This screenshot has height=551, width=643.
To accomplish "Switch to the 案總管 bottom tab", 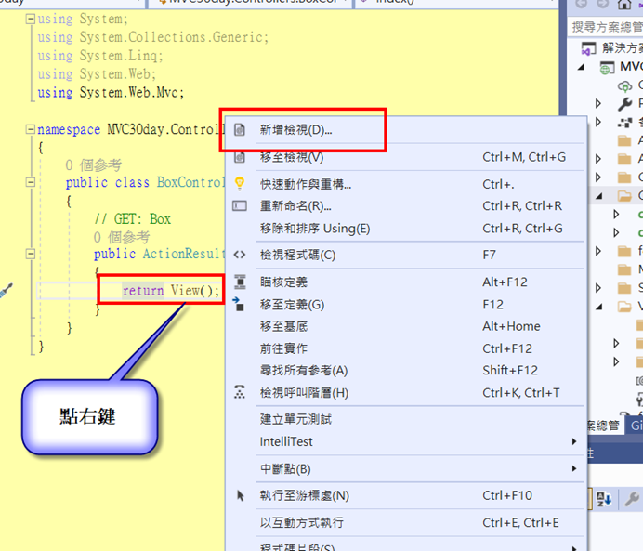I will 604,426.
